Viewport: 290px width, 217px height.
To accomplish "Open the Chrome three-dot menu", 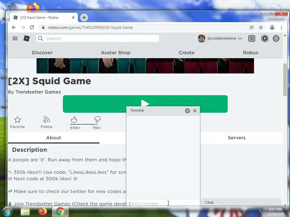I will [281, 27].
